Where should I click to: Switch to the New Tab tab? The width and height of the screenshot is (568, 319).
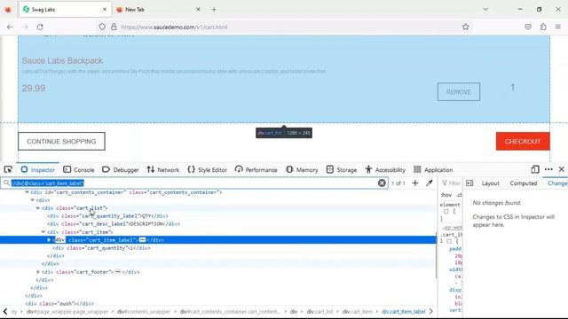tap(159, 10)
